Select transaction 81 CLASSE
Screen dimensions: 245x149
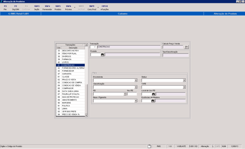click(x=70, y=77)
